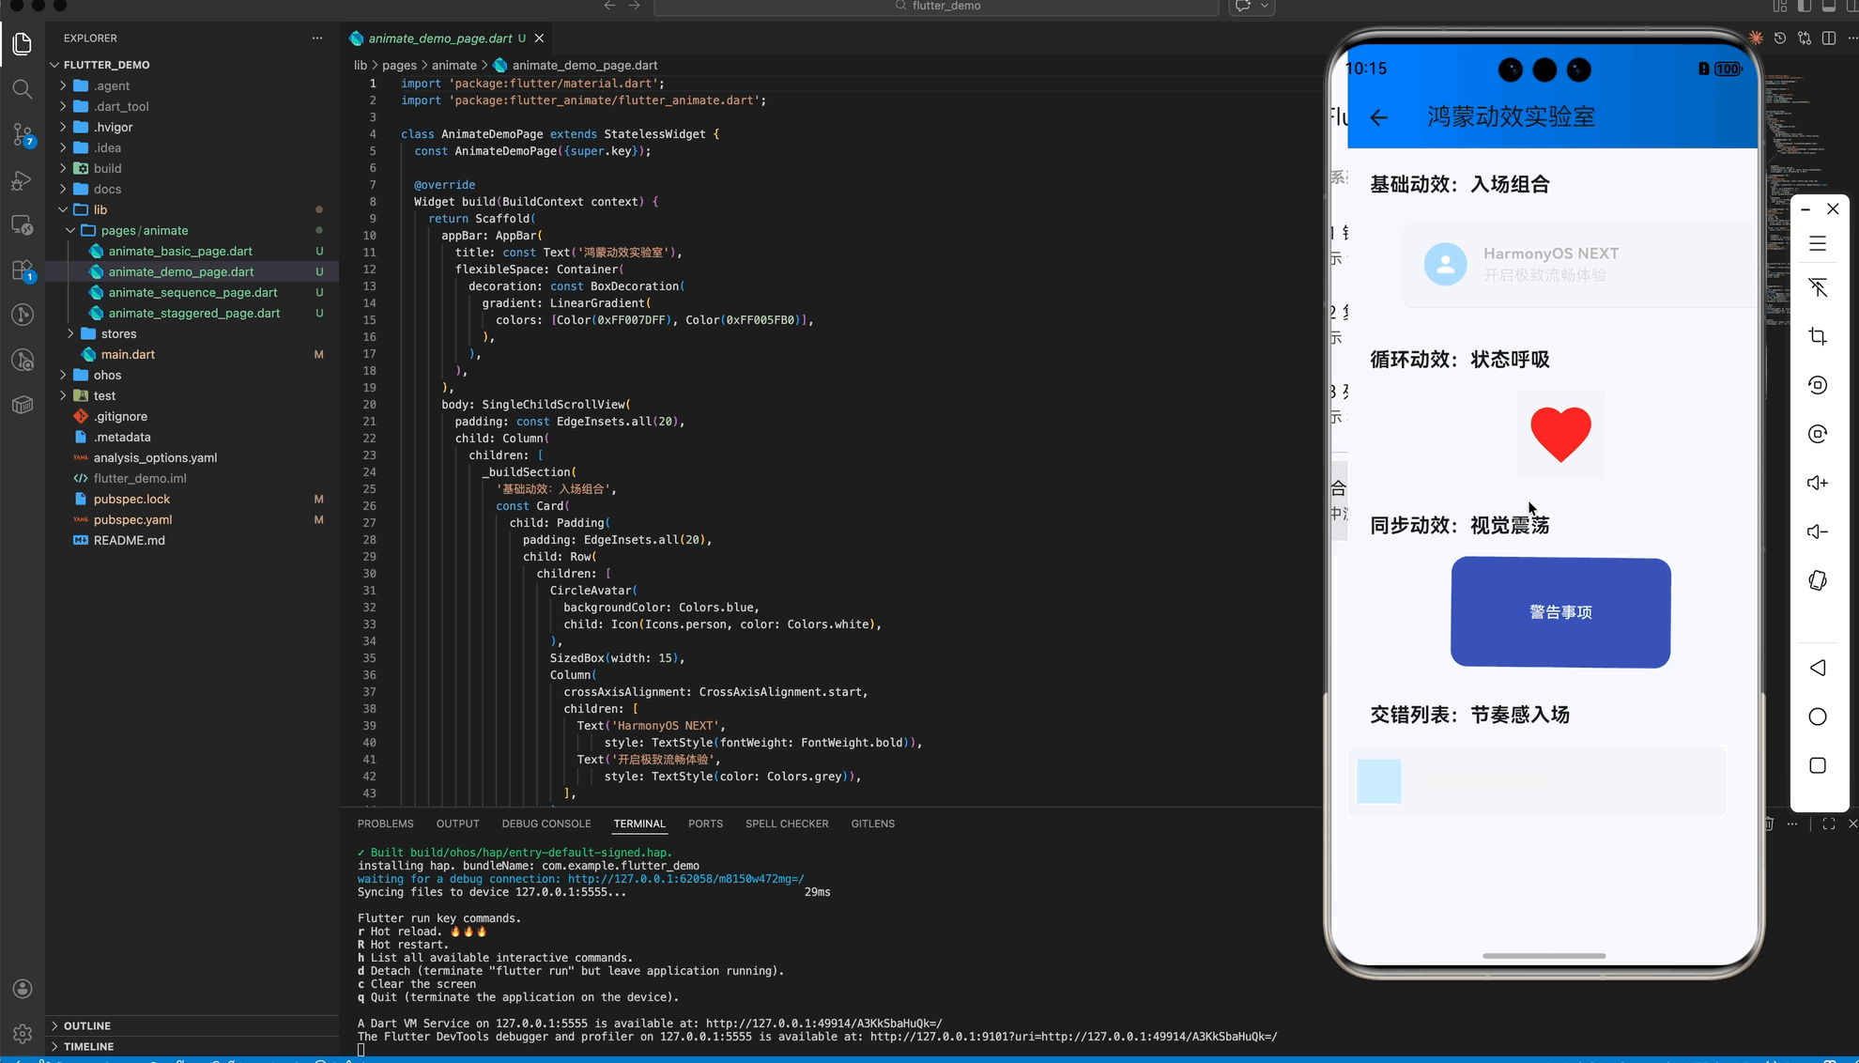Screen dimensions: 1859x1063
Task: Click the emulator screenshot crop icon
Action: (1818, 336)
